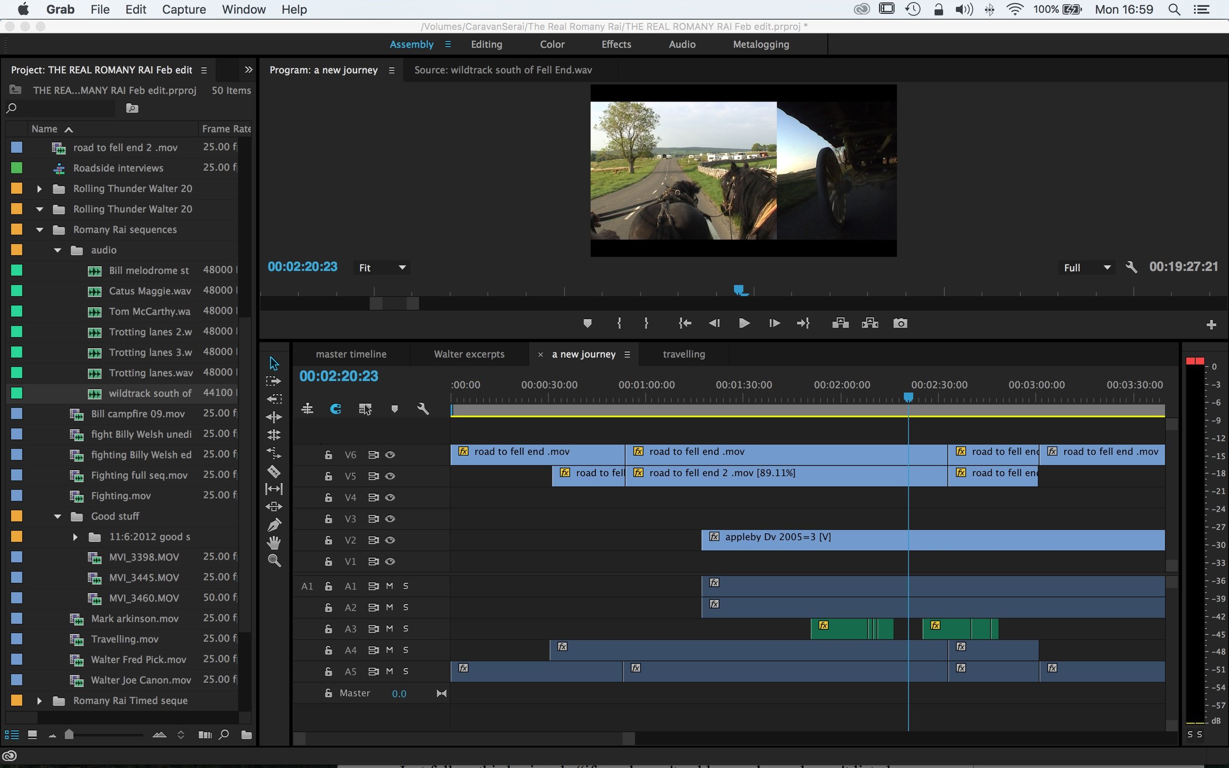The image size is (1229, 768).
Task: Open the Editing workspace
Action: click(486, 44)
